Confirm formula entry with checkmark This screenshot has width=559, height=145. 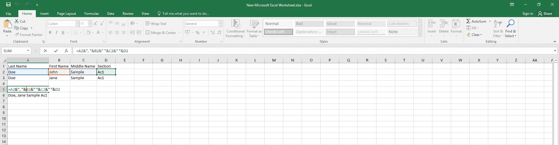(x=56, y=51)
